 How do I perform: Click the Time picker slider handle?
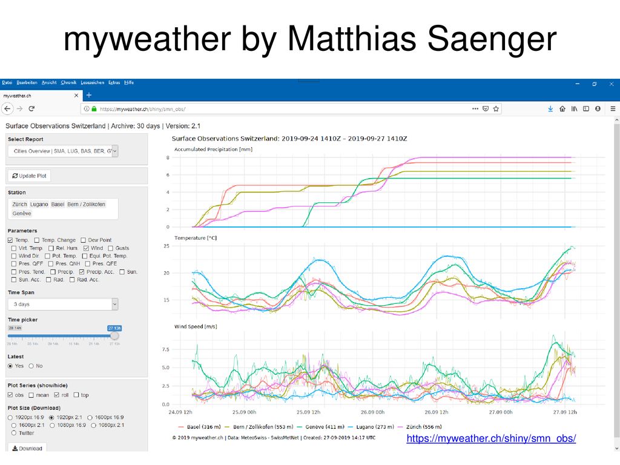[114, 335]
